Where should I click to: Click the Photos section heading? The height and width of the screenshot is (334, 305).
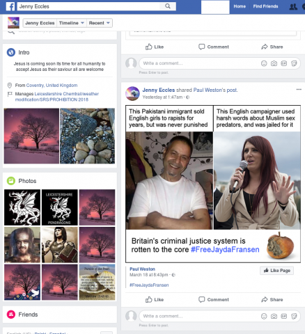[x=27, y=181]
